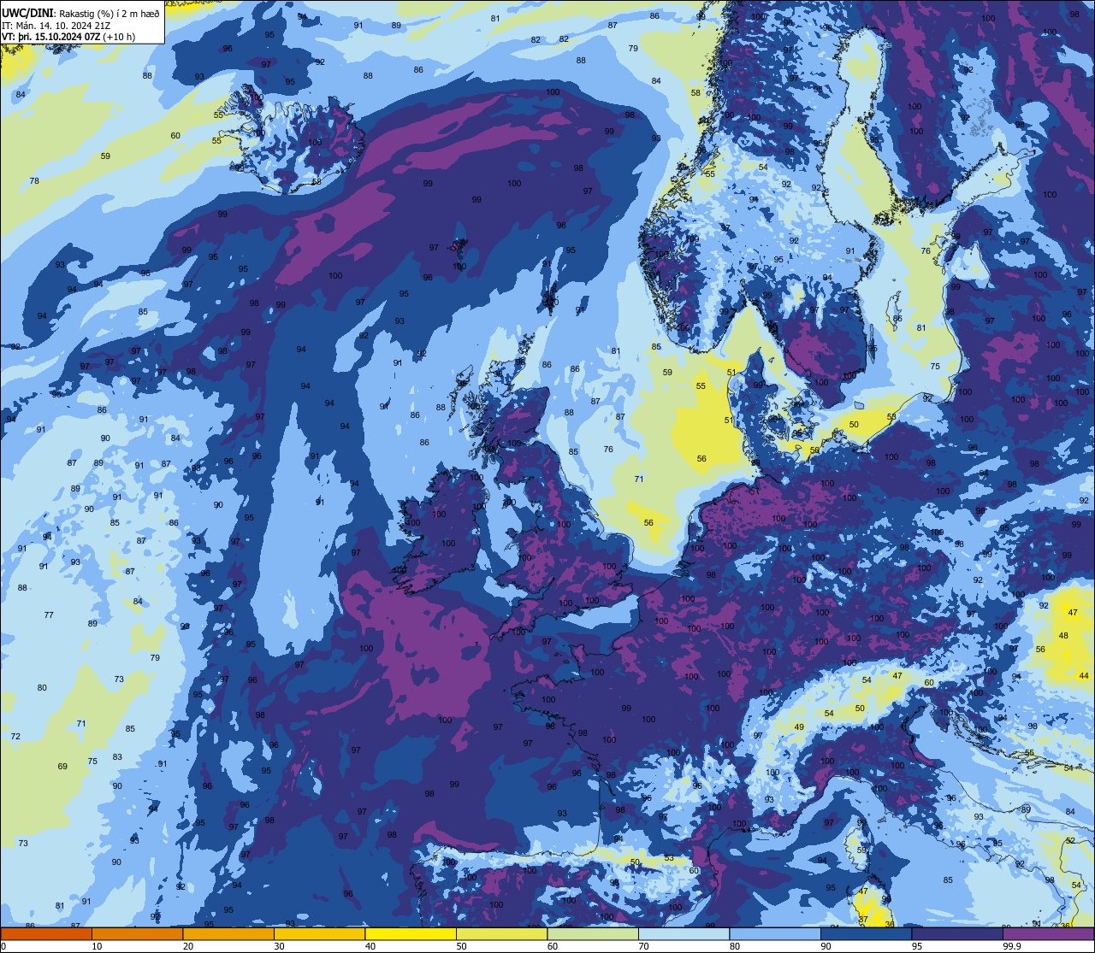Click the purple legend swatch above 99.9

(x=1049, y=934)
